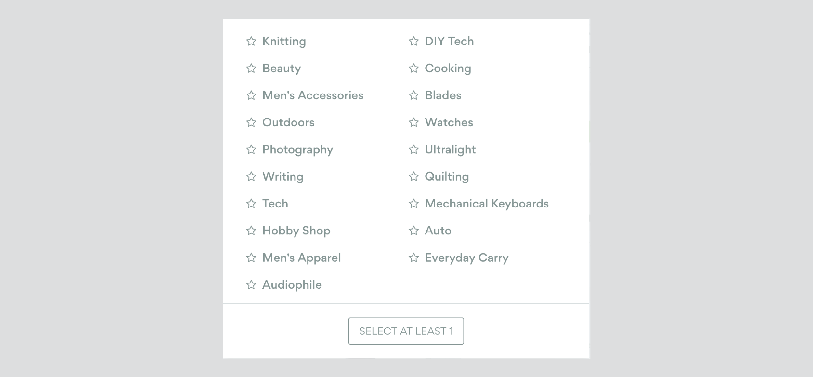Choose Everyday Carry interest
The width and height of the screenshot is (813, 377).
coord(466,258)
